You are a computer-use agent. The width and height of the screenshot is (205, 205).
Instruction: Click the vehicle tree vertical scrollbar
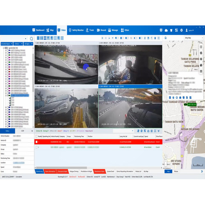coord(33,73)
